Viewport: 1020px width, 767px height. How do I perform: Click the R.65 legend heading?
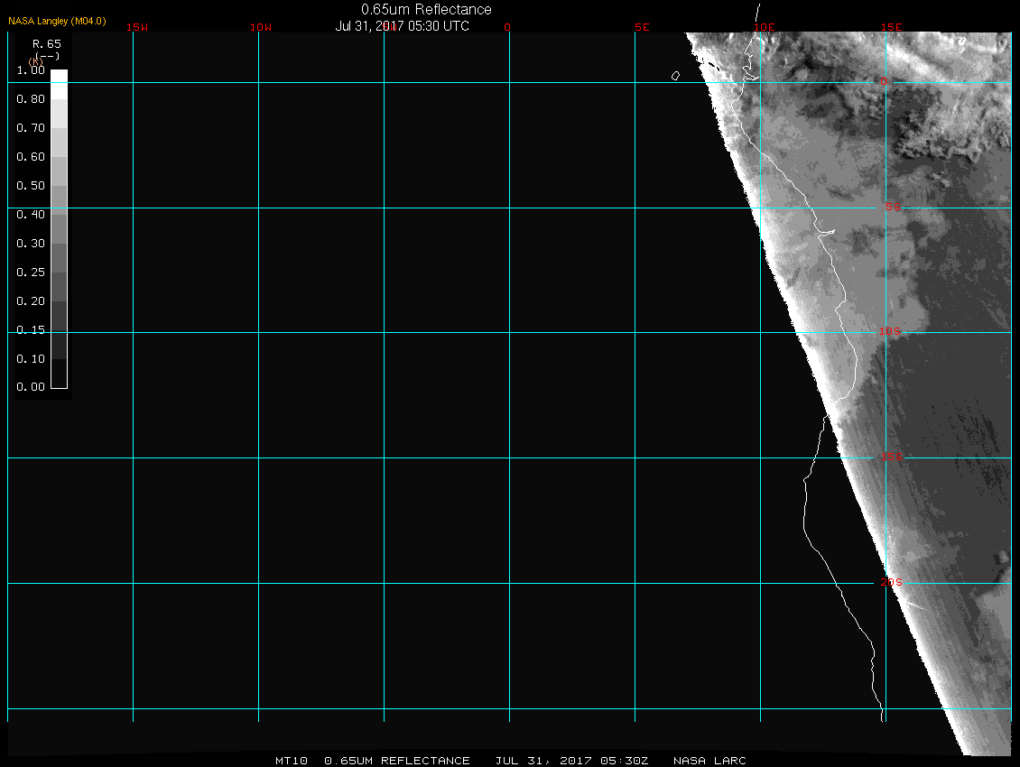[47, 43]
